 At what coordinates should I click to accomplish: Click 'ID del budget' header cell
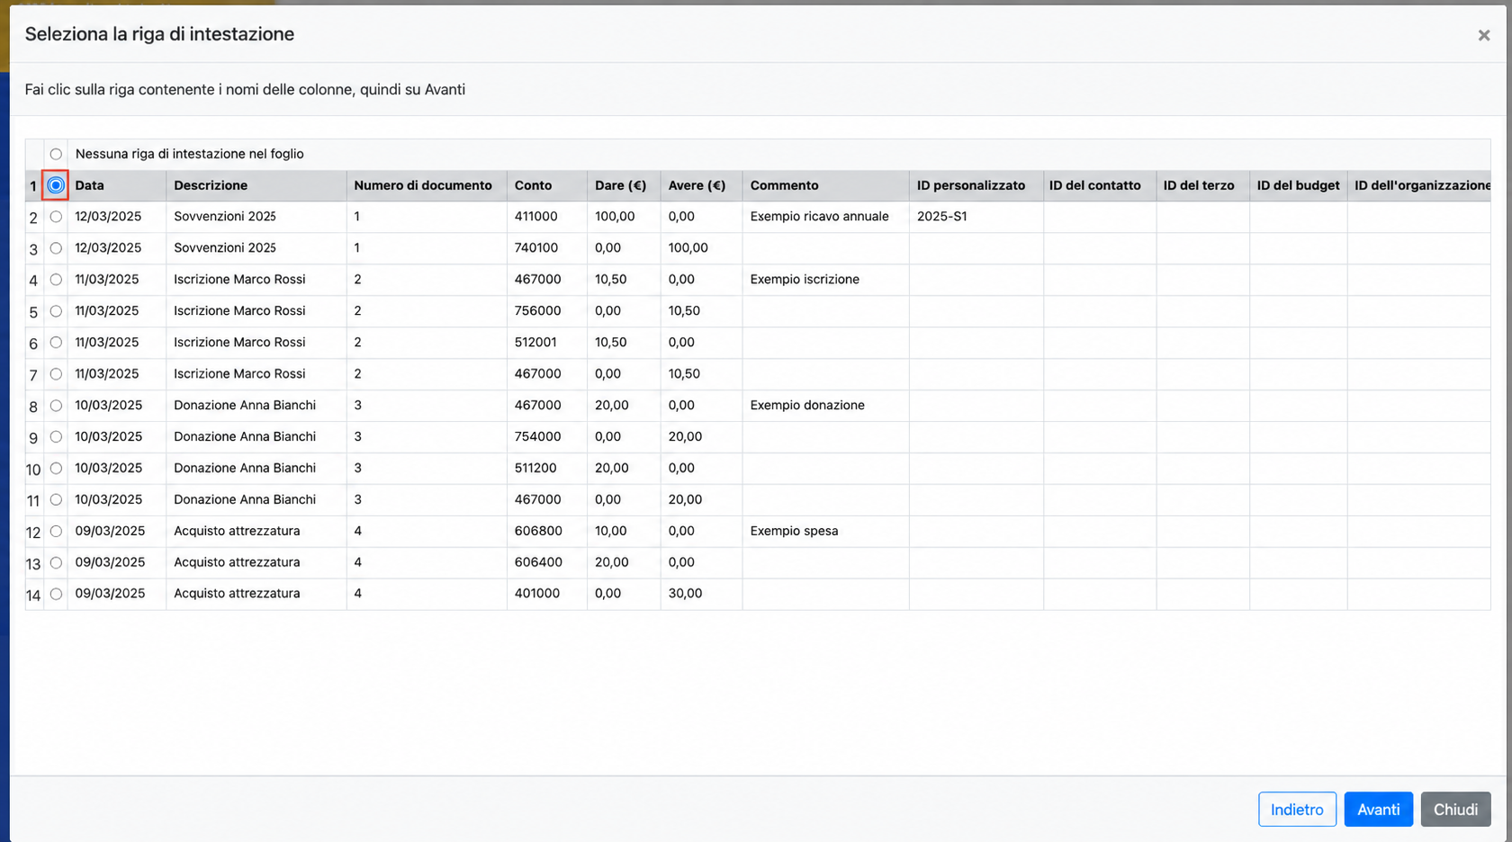tap(1299, 185)
